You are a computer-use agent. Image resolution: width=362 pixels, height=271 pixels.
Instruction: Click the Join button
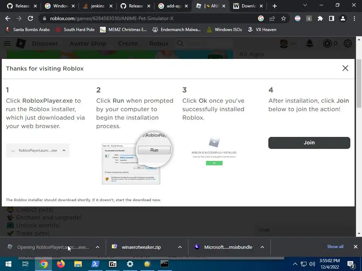[x=309, y=143]
